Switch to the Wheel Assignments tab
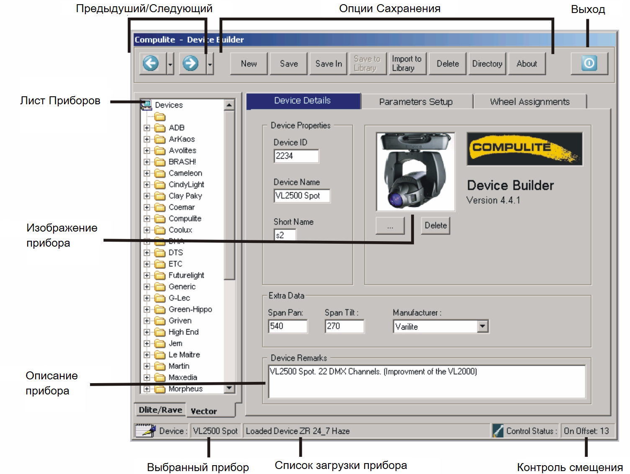 530,102
